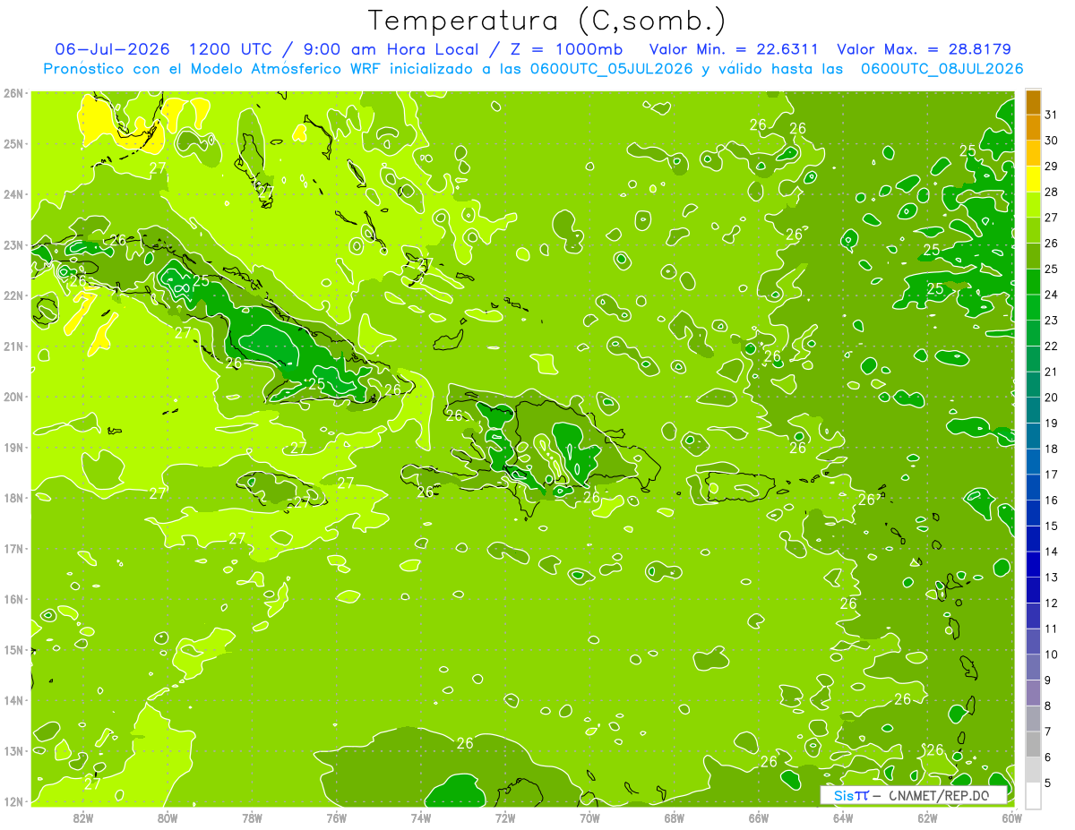Pick the yellow legend swatch between 28 and 29
The width and height of the screenshot is (1075, 830).
1033,180
